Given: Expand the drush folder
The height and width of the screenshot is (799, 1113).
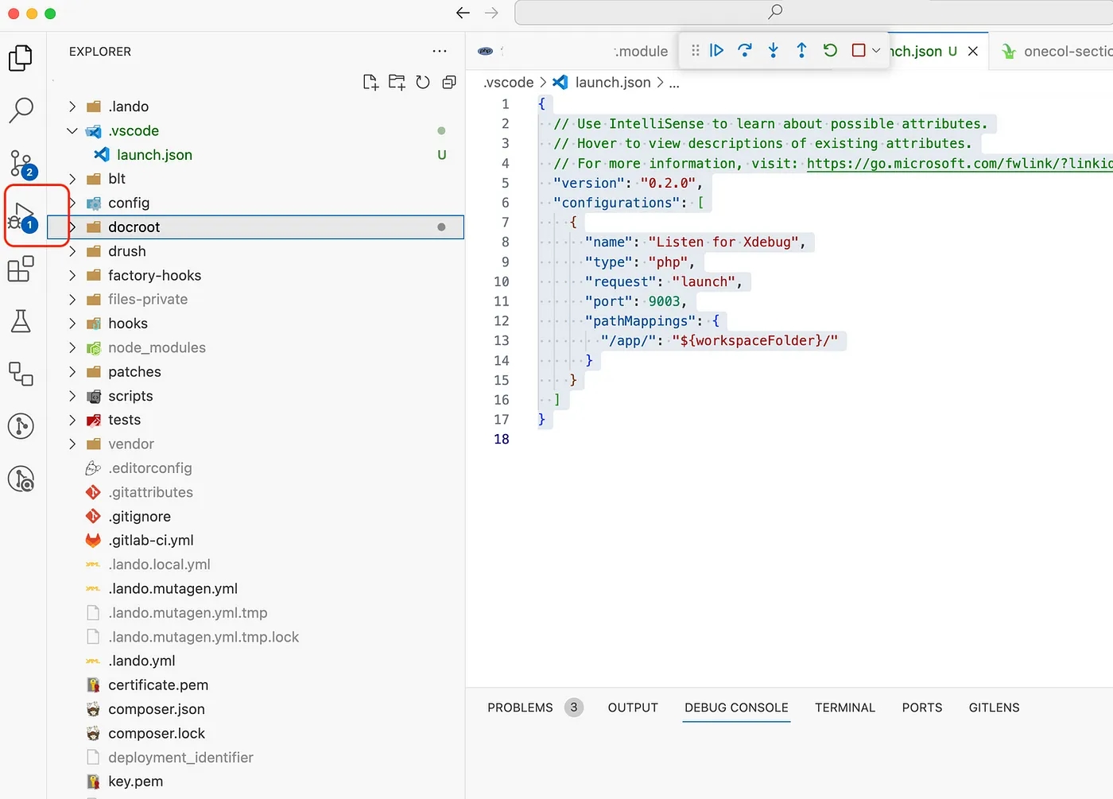Looking at the screenshot, I should pyautogui.click(x=72, y=251).
